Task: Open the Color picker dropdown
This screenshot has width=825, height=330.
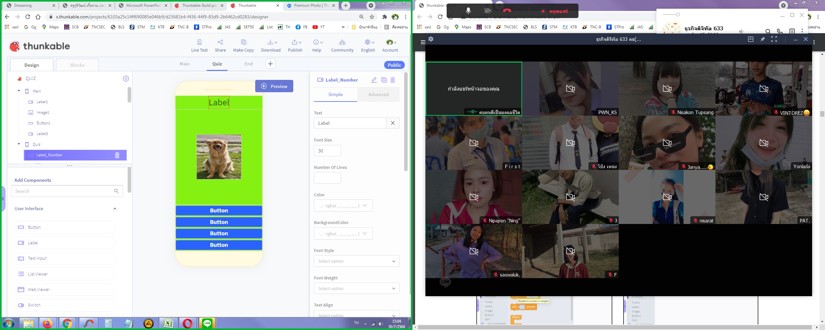Action: [x=343, y=206]
